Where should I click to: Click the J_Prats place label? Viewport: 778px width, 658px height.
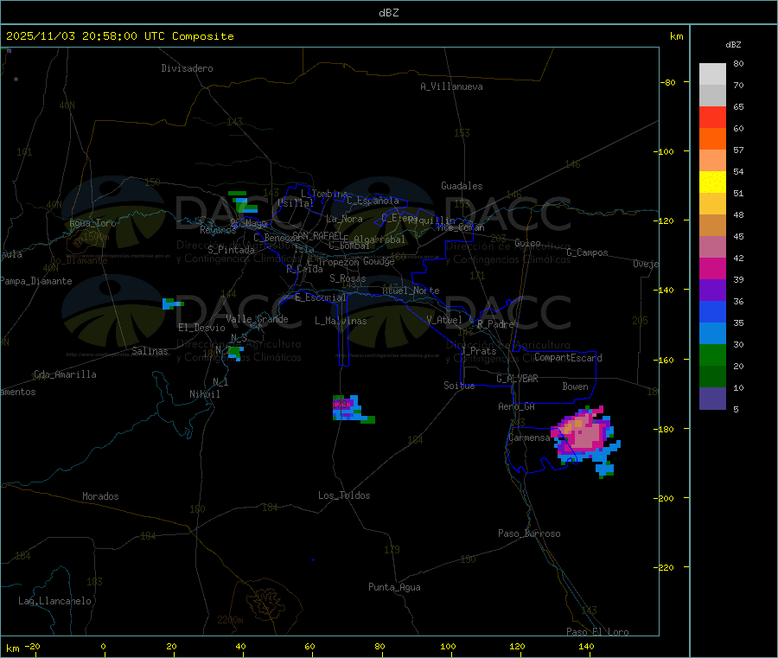[x=479, y=351]
